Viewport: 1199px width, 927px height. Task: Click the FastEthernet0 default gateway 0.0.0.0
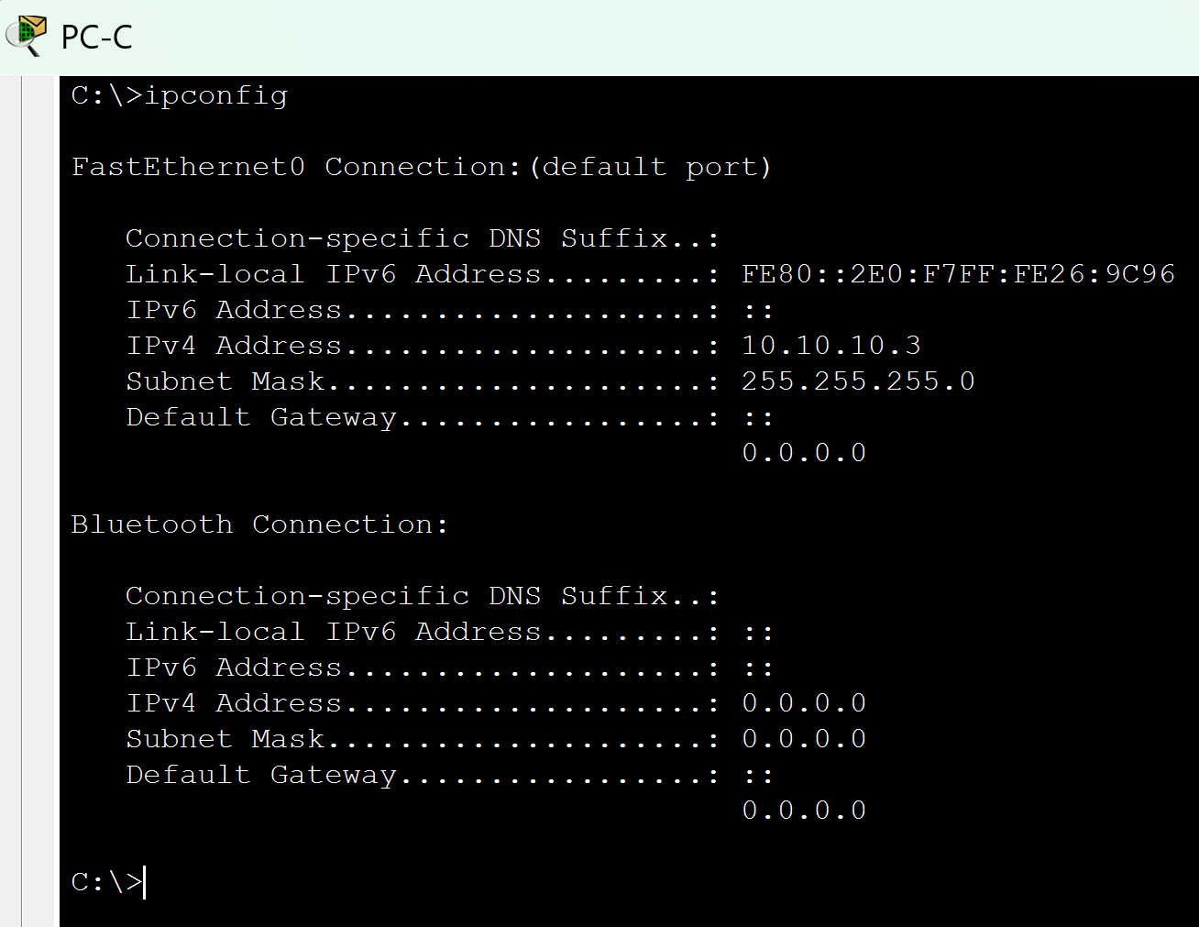[804, 453]
